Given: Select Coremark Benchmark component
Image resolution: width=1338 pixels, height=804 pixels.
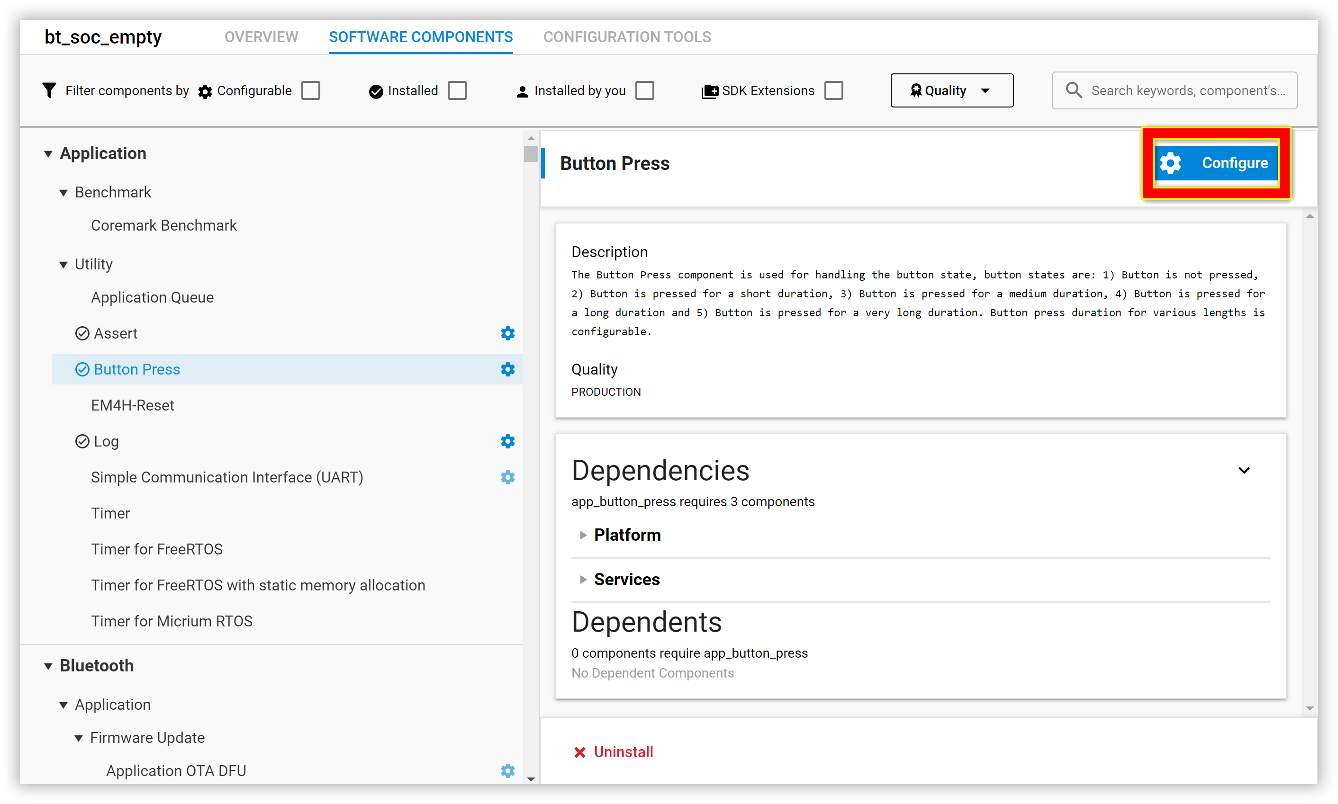Looking at the screenshot, I should tap(164, 225).
